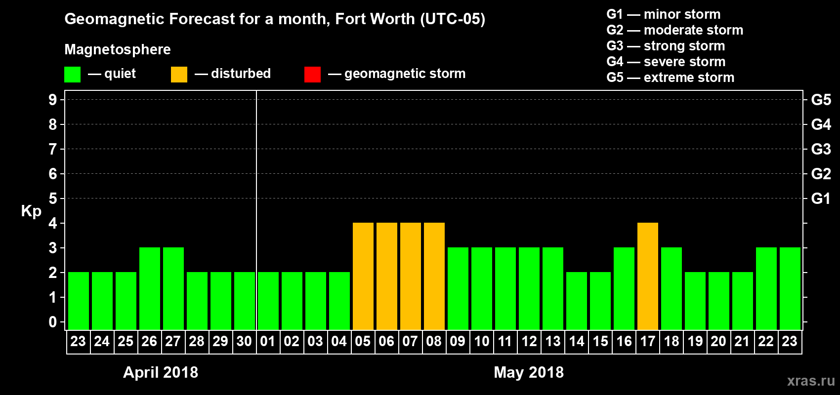Click the April 23 green bar

click(x=79, y=301)
